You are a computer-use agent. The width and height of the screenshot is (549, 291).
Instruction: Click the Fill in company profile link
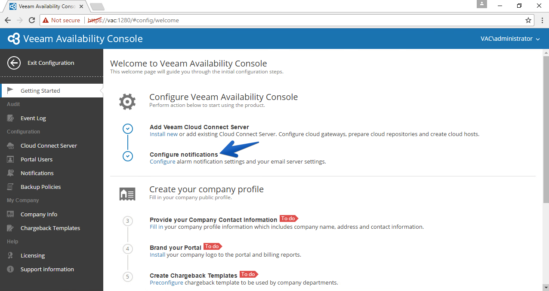(156, 227)
